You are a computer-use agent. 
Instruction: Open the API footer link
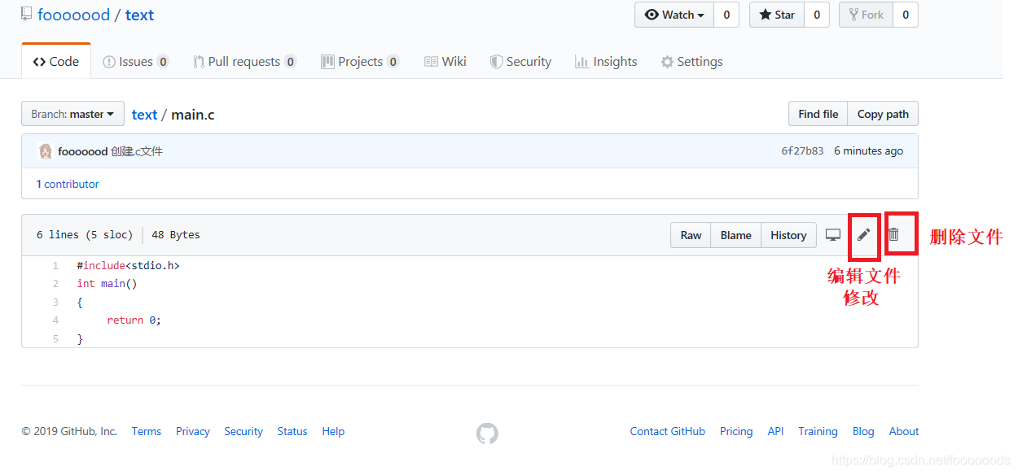[x=775, y=432]
